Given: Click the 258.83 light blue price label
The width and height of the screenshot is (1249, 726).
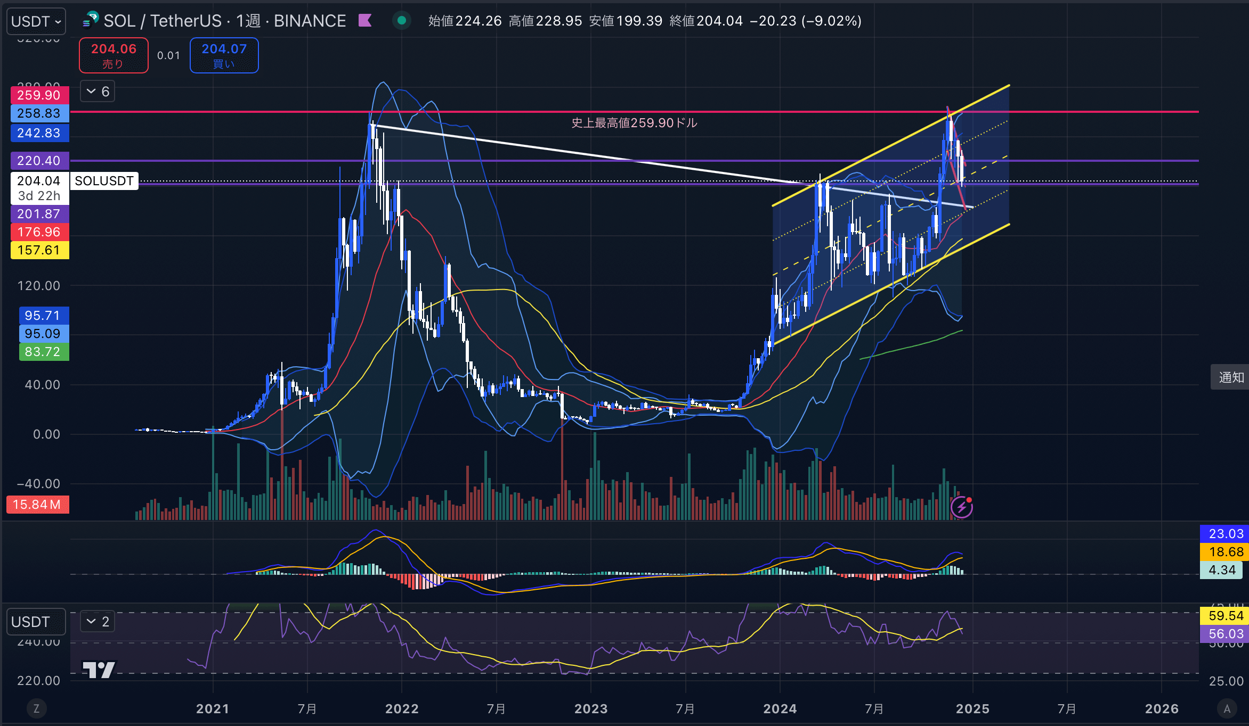Looking at the screenshot, I should 39,113.
